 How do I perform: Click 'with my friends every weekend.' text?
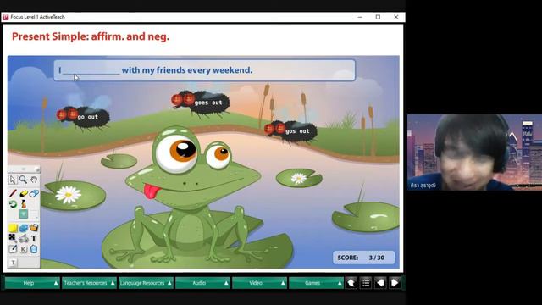(x=187, y=70)
